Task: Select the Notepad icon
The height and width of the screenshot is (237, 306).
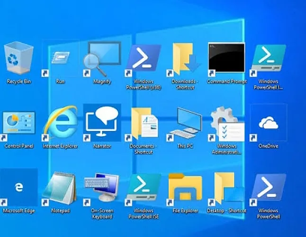Action: [x=60, y=188]
